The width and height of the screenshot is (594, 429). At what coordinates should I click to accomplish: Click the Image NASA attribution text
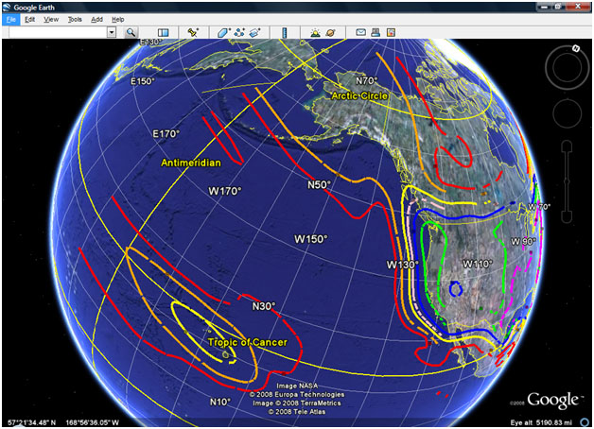(297, 386)
